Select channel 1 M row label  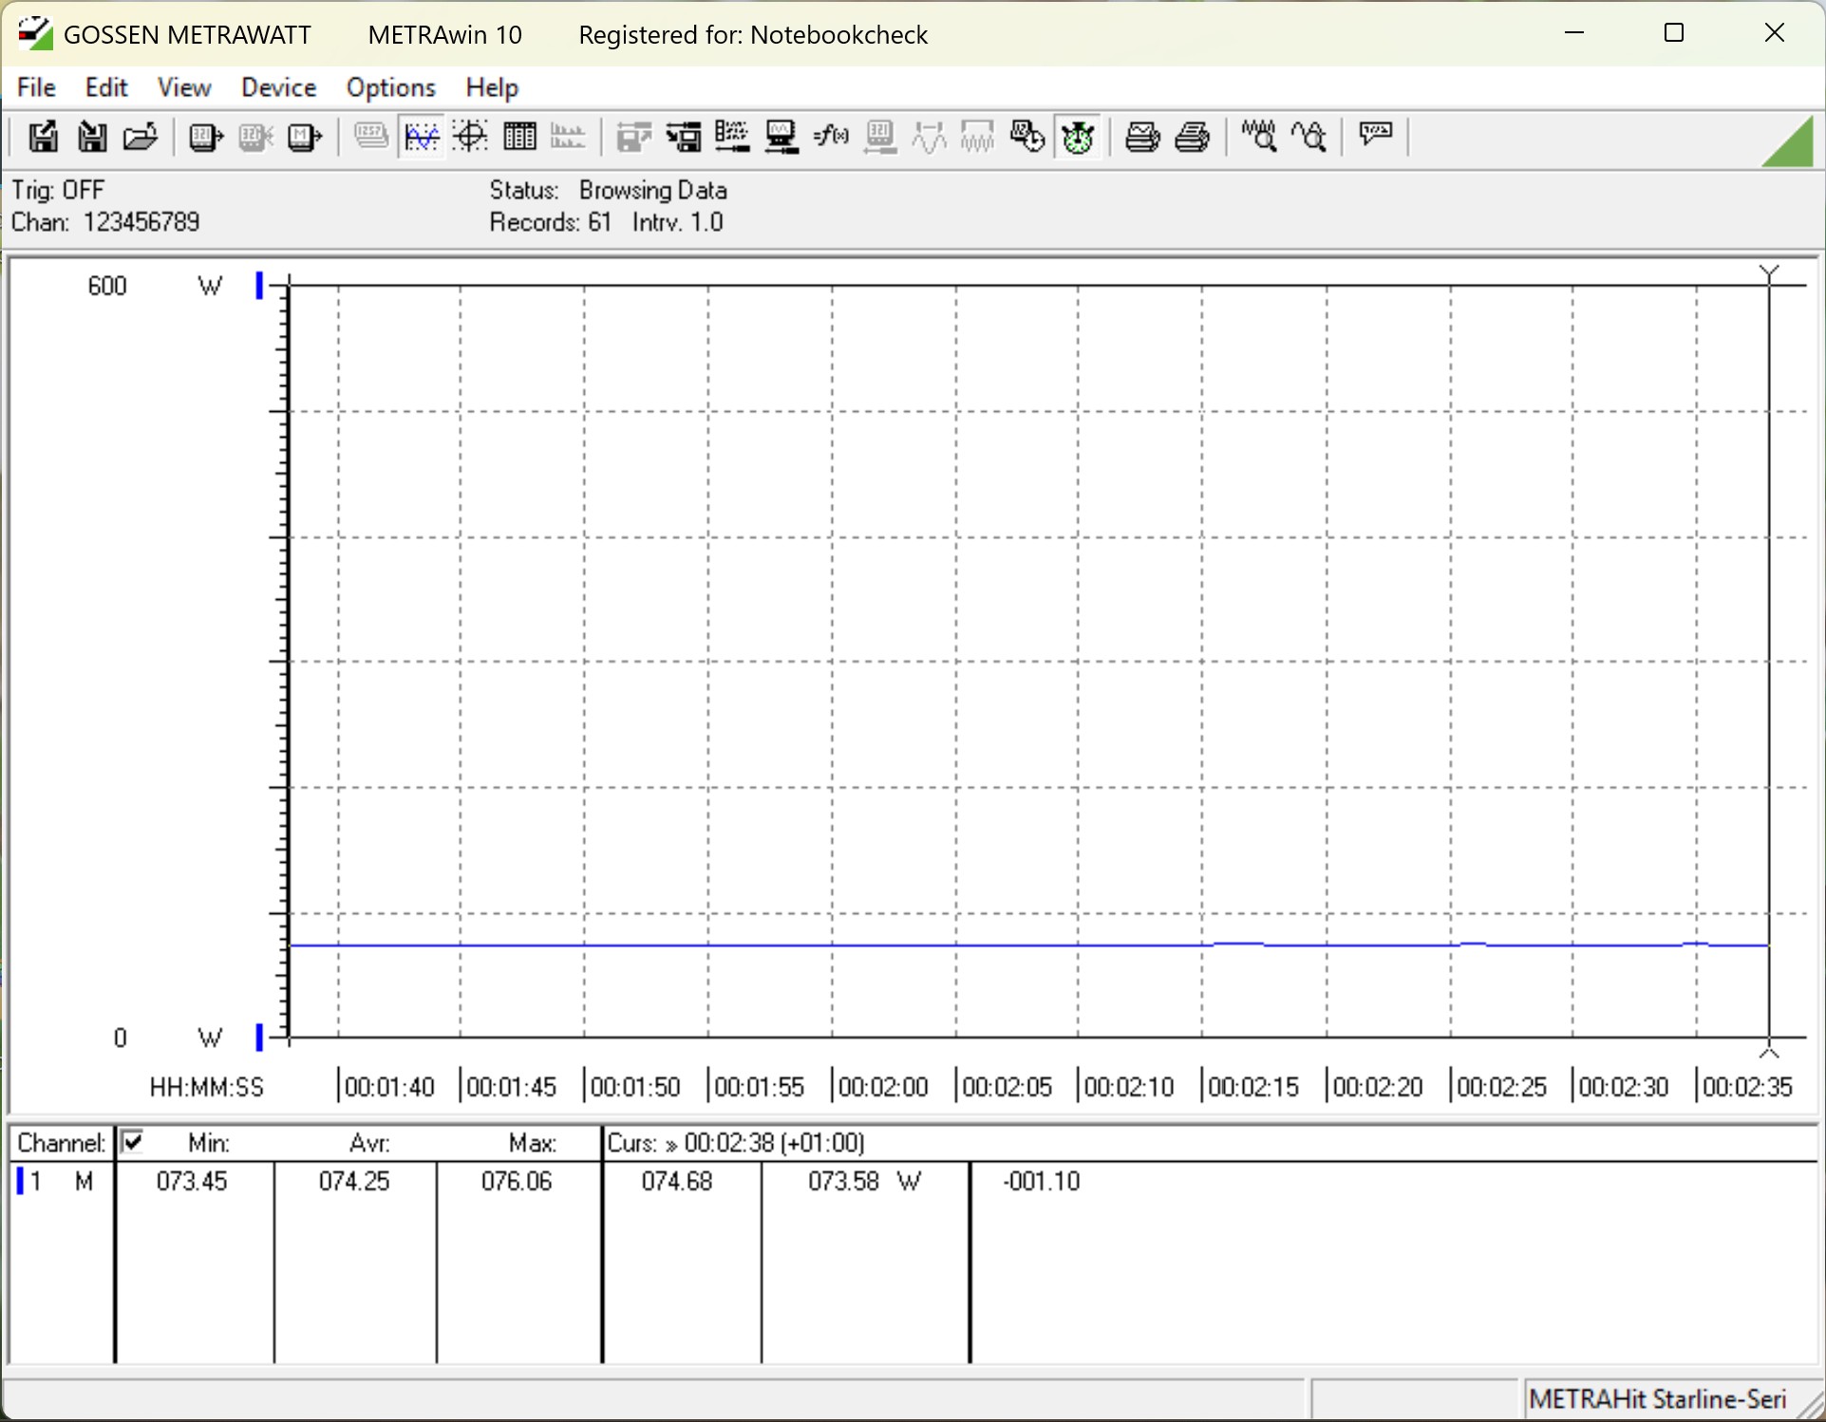(x=59, y=1182)
